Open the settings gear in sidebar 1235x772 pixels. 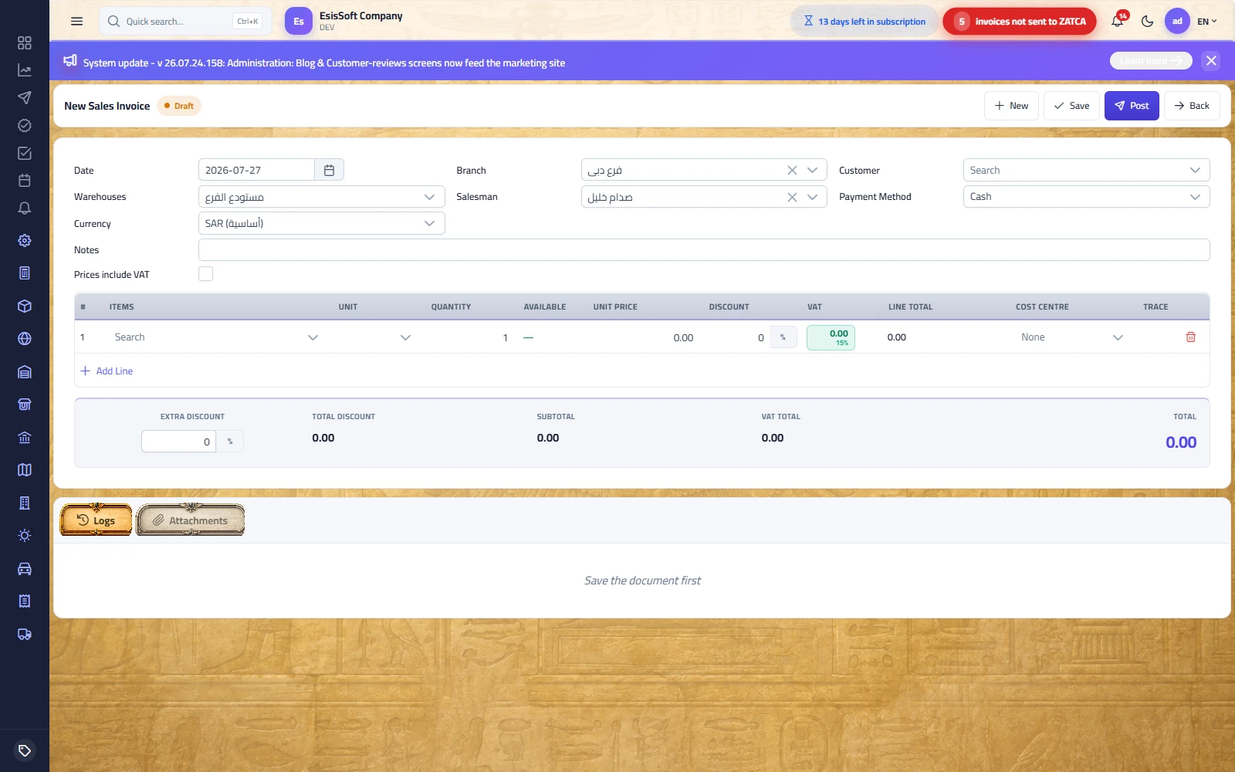coord(25,241)
